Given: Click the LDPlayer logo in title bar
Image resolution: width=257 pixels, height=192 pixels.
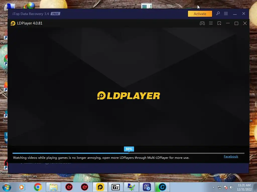Looking at the screenshot, I should tap(13, 23).
